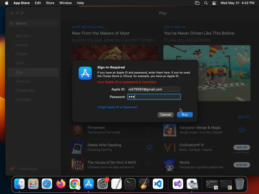Open the Store menu
Screen dimensions: 259x194
(50, 3)
